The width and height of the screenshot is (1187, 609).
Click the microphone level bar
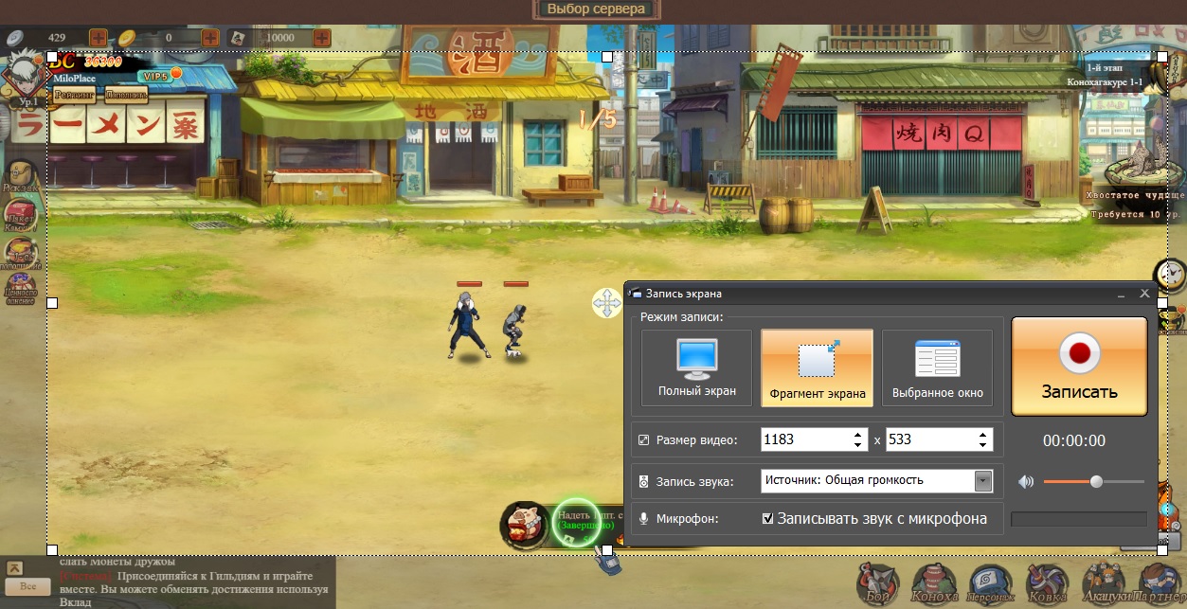1079,519
